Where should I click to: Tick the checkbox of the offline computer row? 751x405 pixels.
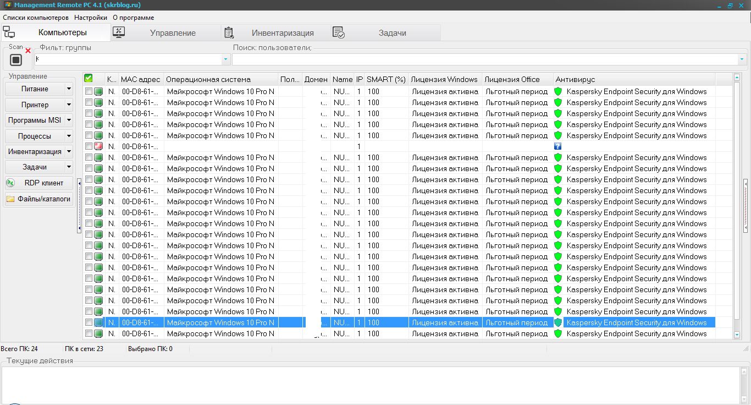pos(89,146)
